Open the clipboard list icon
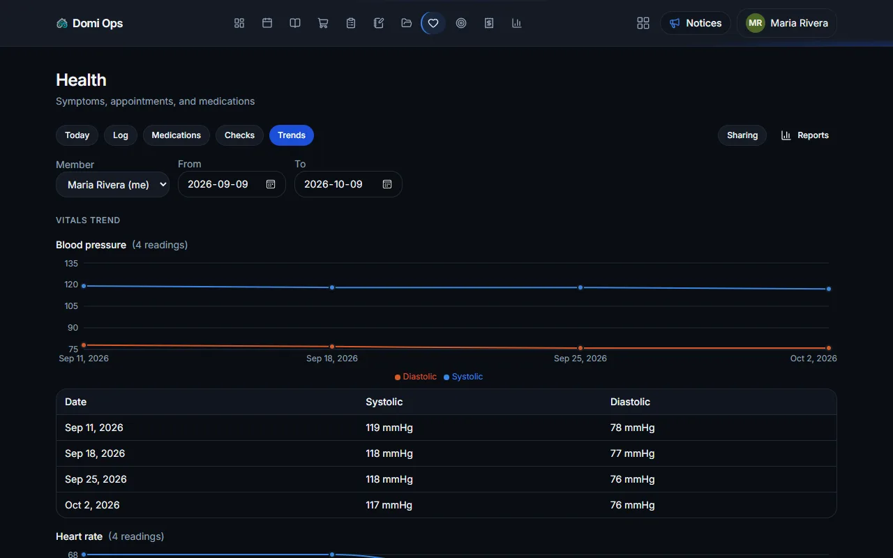Screen dimensions: 893x558 coord(351,23)
